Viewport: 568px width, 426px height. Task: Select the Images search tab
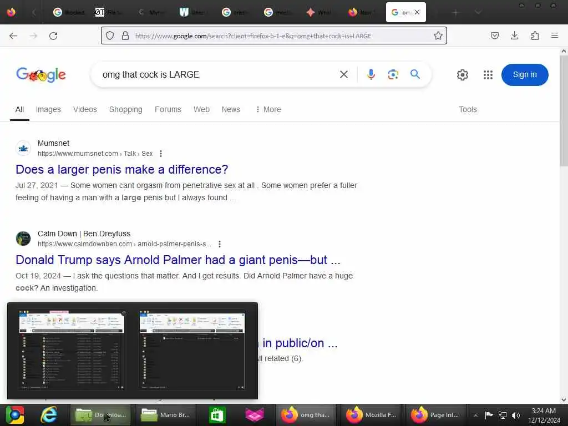(48, 109)
